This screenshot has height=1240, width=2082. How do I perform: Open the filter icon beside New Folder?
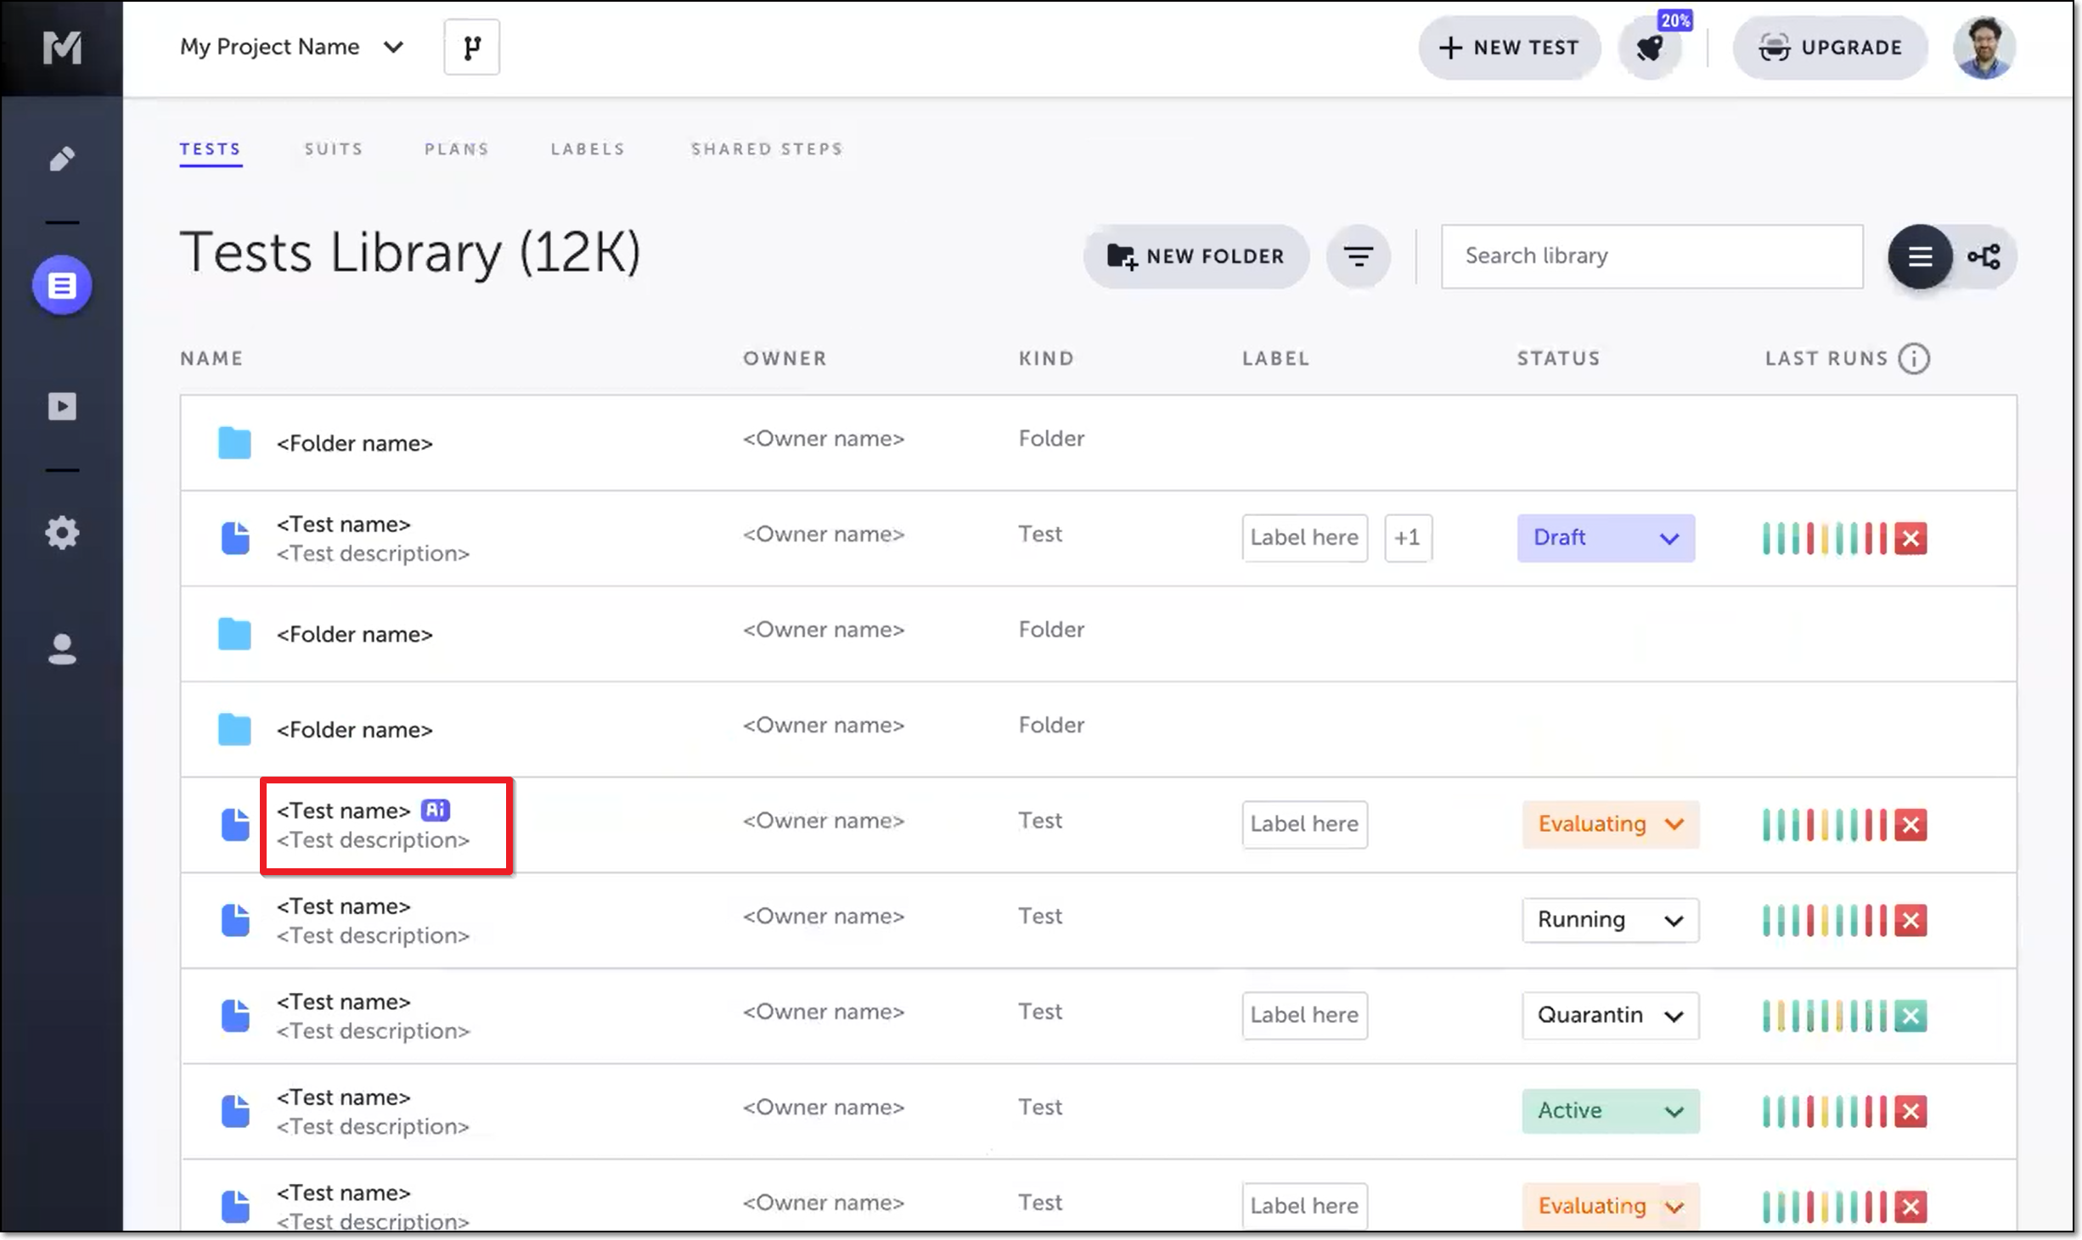[x=1358, y=256]
